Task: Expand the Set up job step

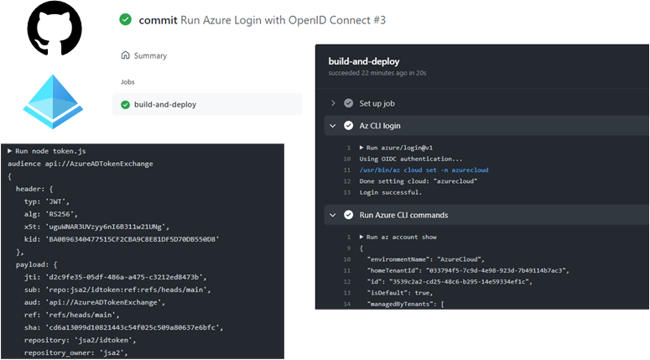Action: click(333, 103)
